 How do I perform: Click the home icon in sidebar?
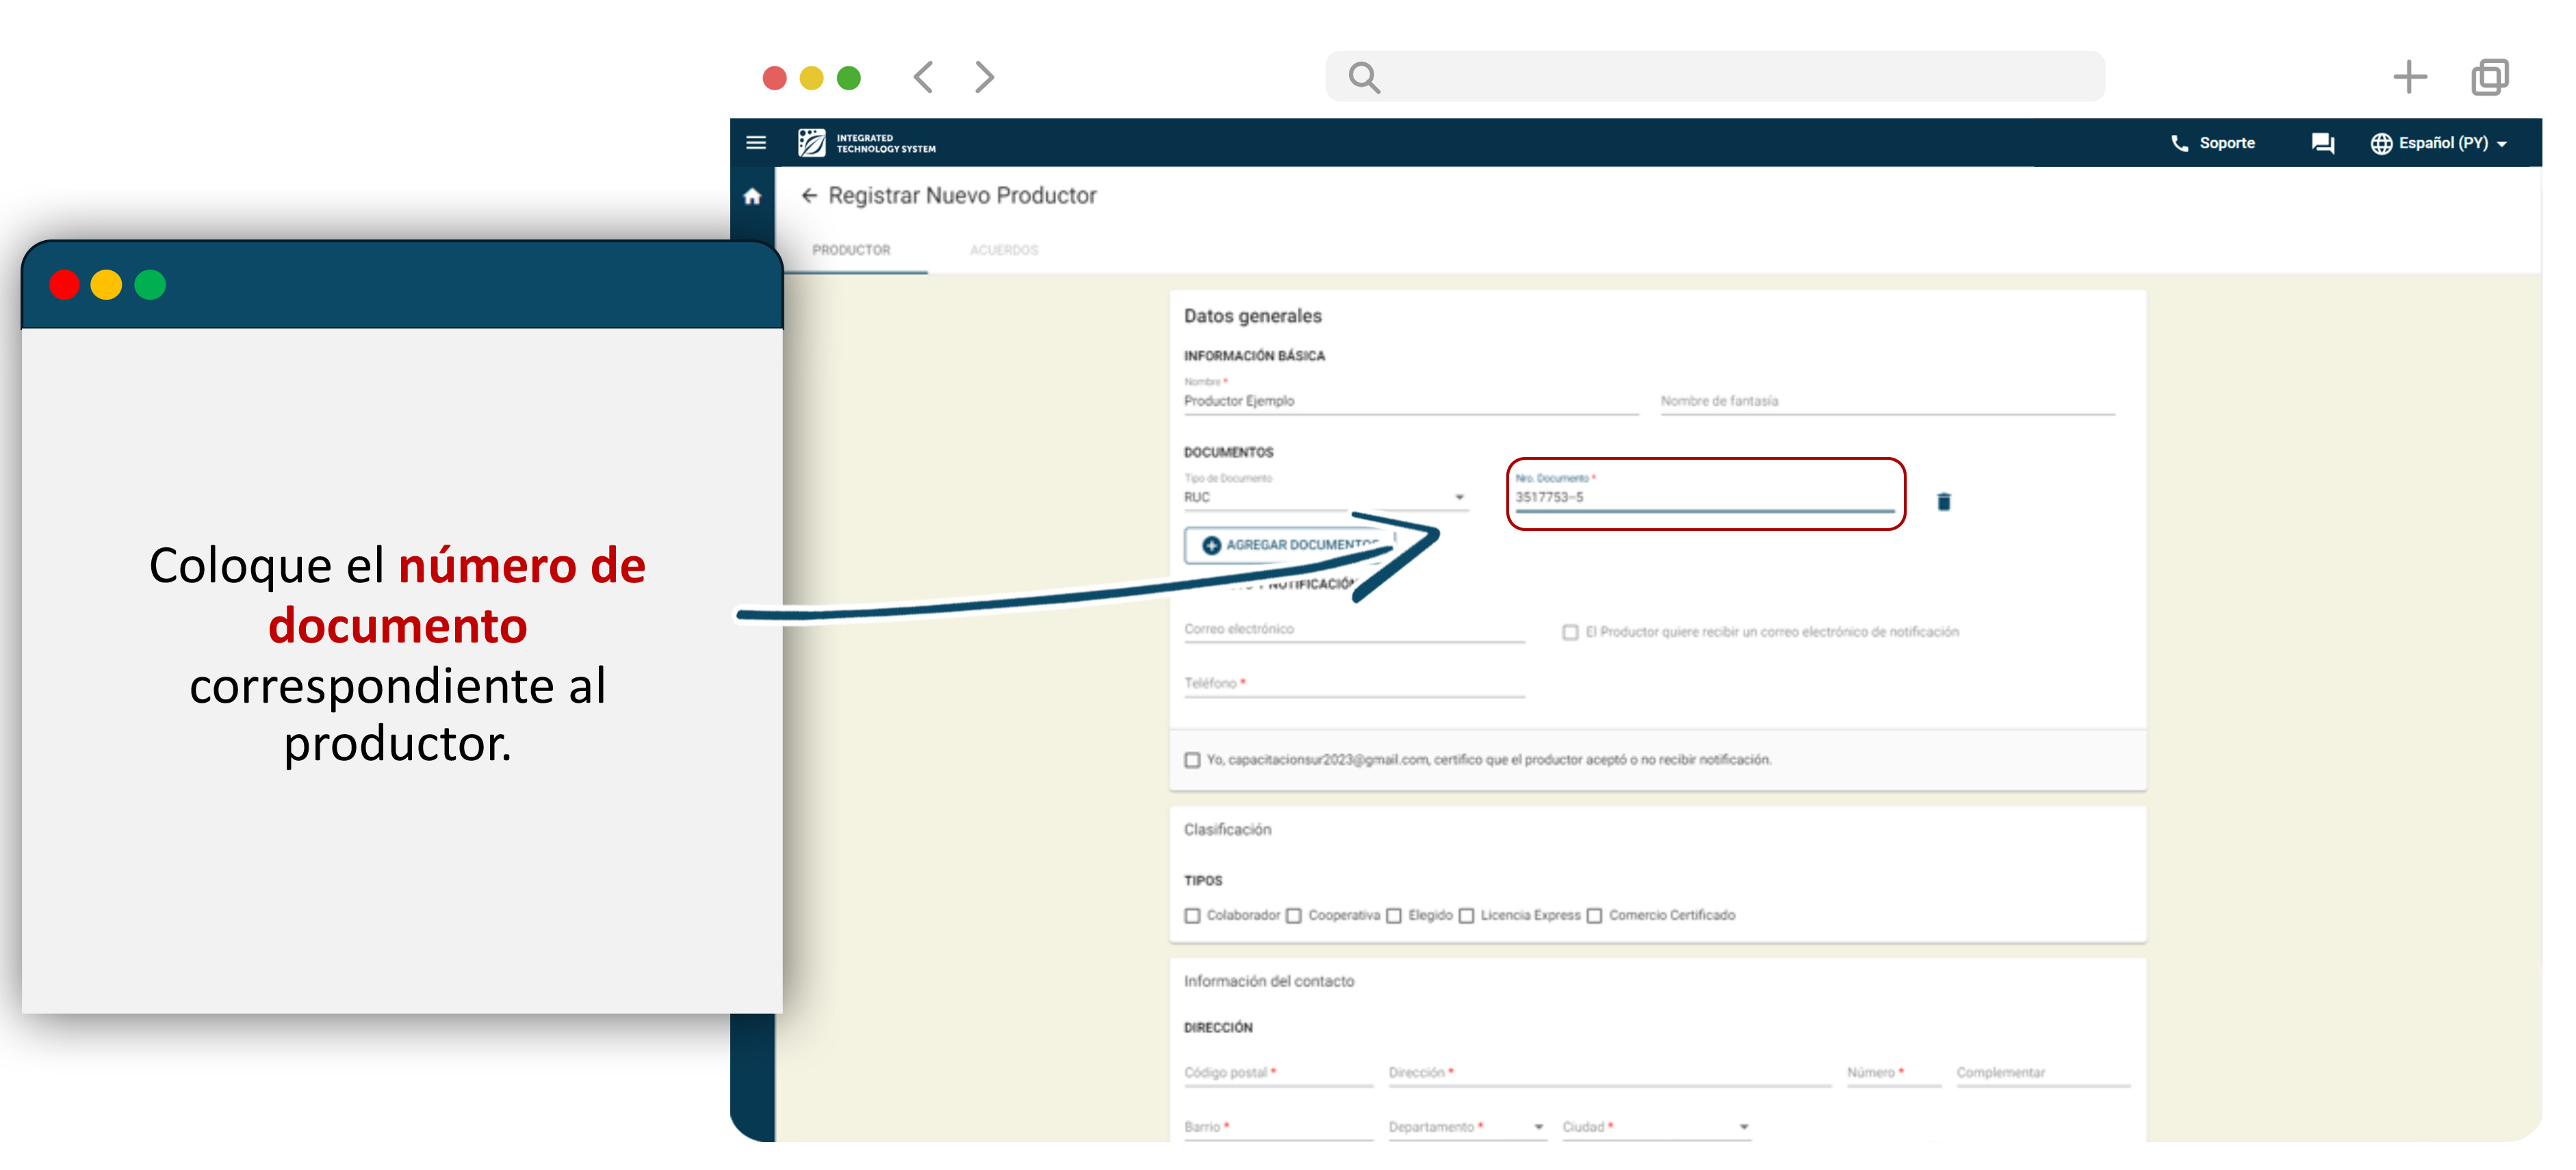coord(752,197)
